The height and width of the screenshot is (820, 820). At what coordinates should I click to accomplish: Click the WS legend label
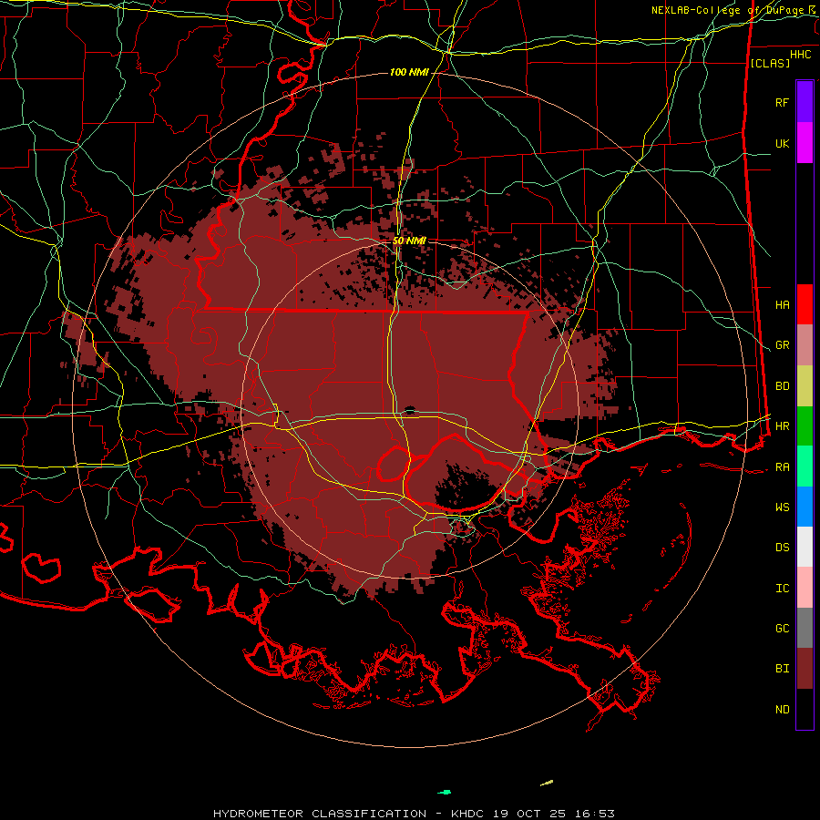click(x=783, y=507)
